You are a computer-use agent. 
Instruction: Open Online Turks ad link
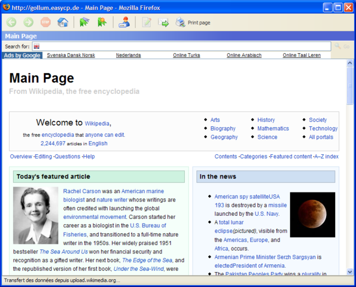[x=187, y=55]
